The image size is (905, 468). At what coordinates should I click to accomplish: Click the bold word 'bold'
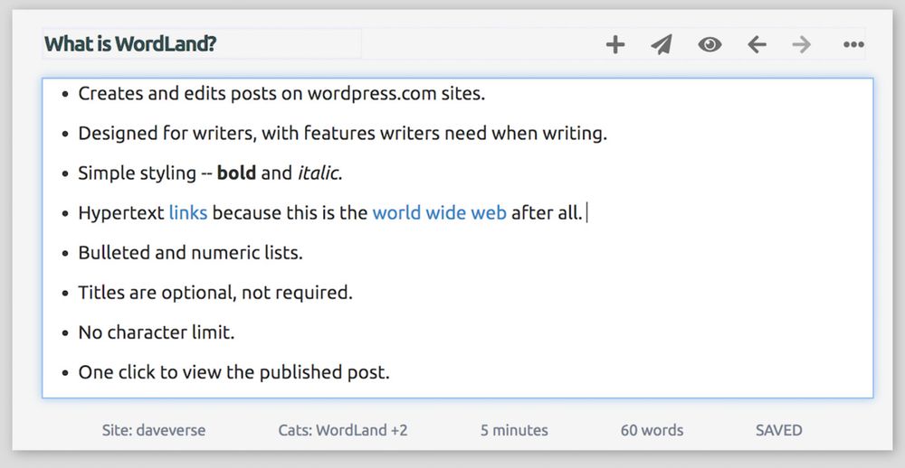236,173
